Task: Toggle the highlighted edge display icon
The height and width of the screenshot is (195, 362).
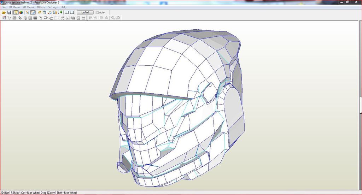Action: [x=33, y=12]
